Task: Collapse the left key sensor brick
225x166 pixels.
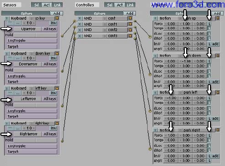Action: coord(57,88)
